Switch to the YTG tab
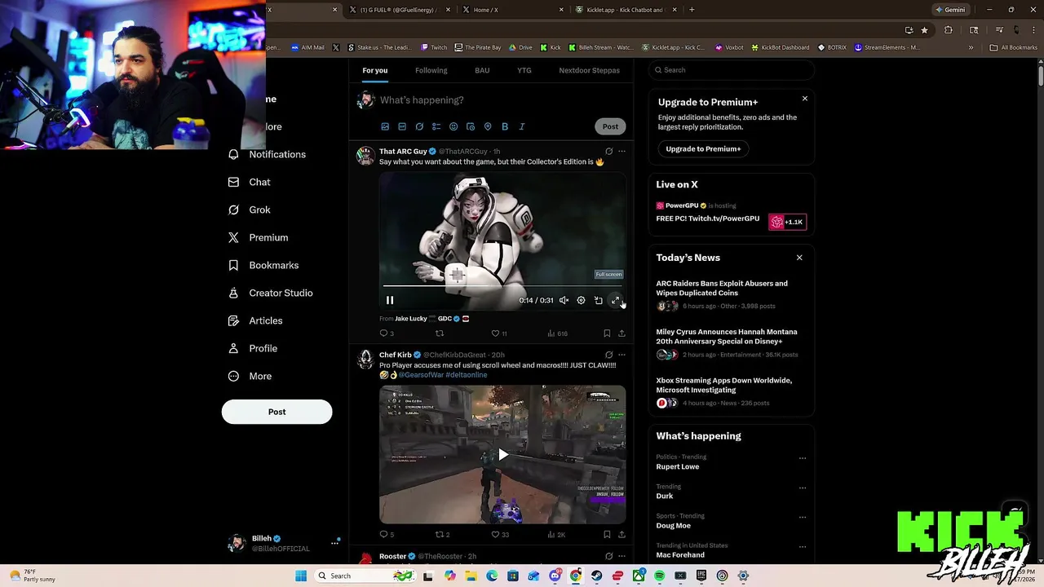 [524, 70]
